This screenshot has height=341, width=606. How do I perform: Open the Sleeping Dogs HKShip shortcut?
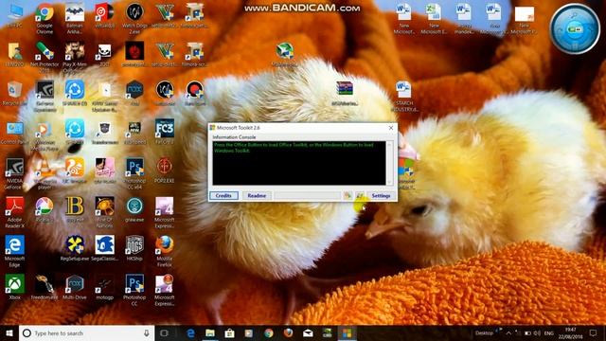click(x=134, y=248)
